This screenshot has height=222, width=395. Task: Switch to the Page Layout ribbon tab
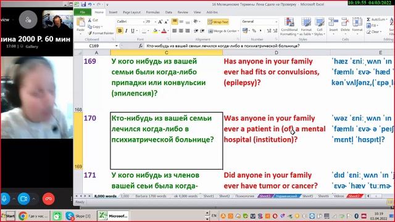pyautogui.click(x=131, y=12)
